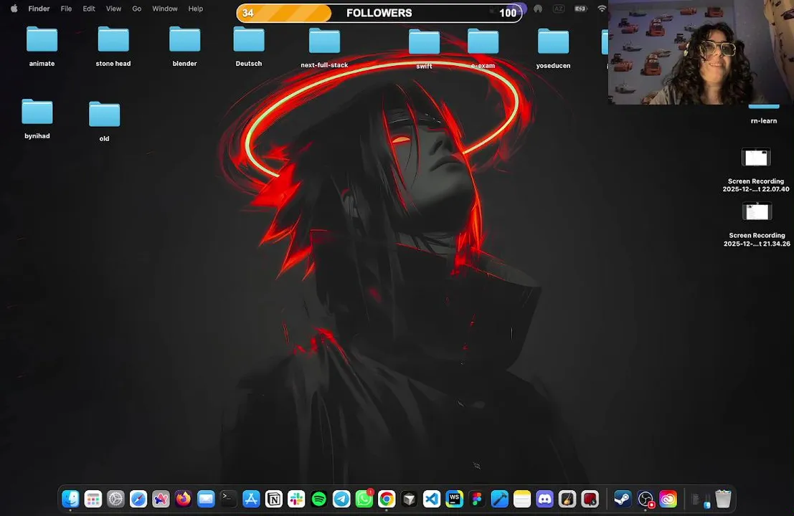
Task: Select the bynihad folder
Action: (x=37, y=112)
